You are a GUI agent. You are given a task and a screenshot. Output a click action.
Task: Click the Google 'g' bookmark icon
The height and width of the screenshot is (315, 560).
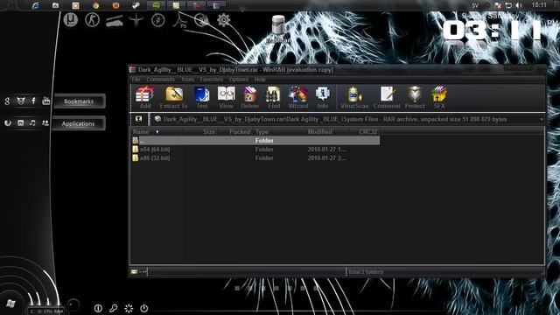tap(7, 101)
